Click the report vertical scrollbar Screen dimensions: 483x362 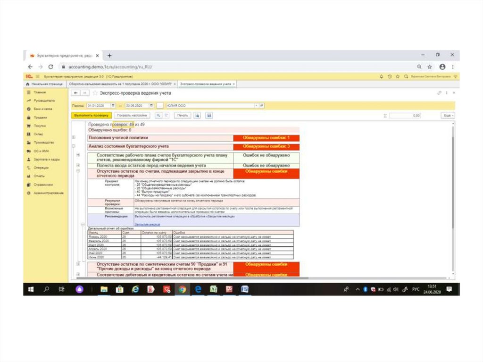[x=453, y=182]
